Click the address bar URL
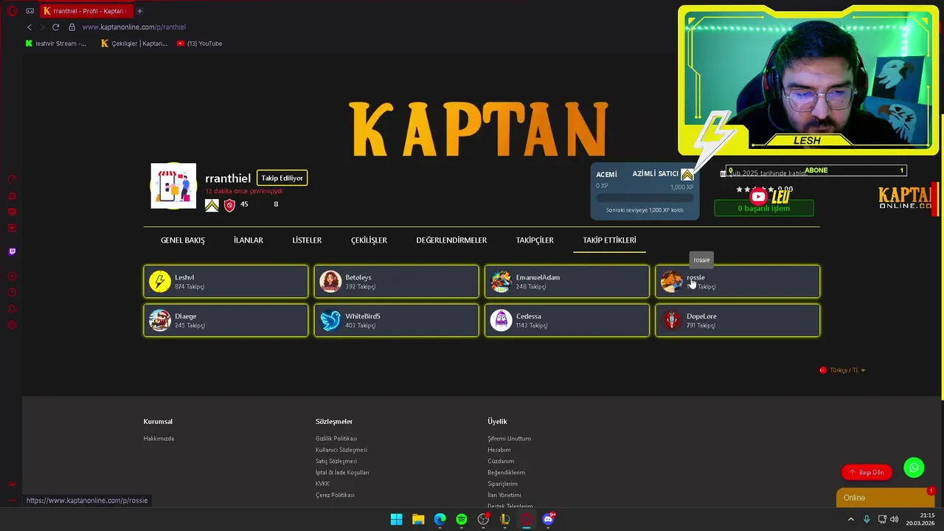944x531 pixels. click(134, 27)
